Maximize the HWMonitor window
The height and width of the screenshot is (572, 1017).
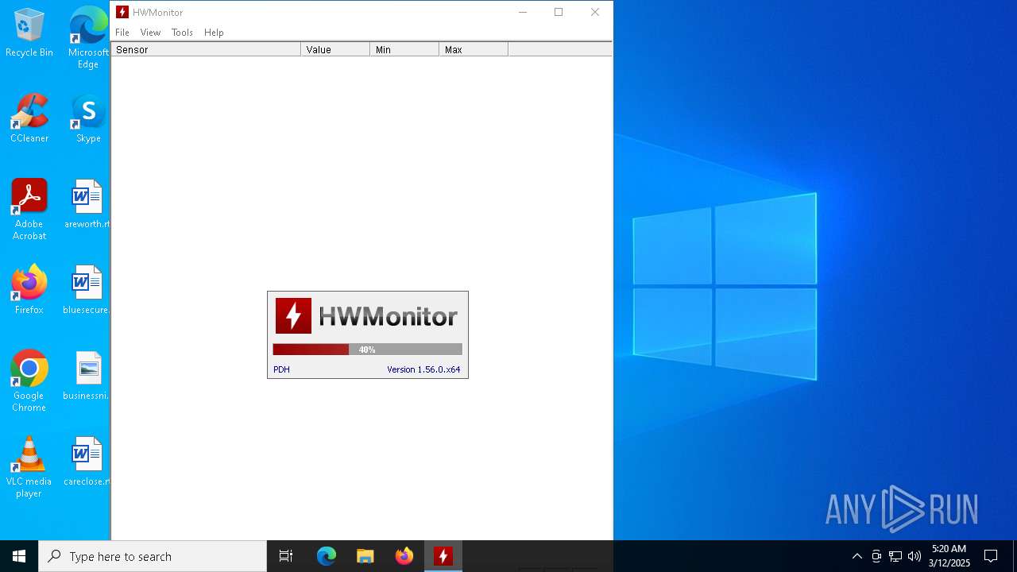click(559, 12)
